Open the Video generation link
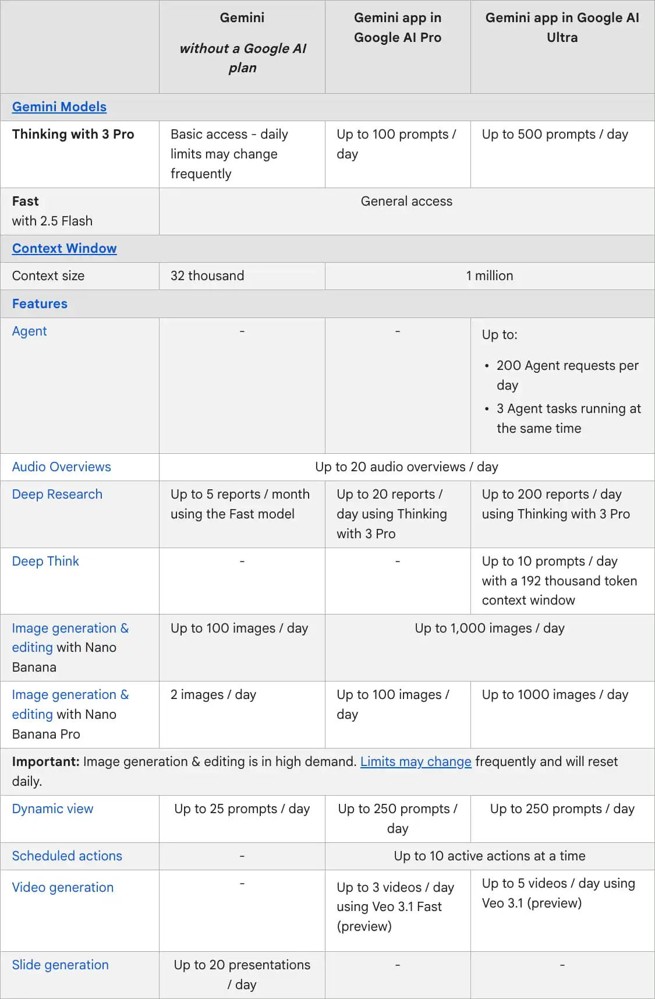Screen dimensions: 655x999 pyautogui.click(x=63, y=887)
